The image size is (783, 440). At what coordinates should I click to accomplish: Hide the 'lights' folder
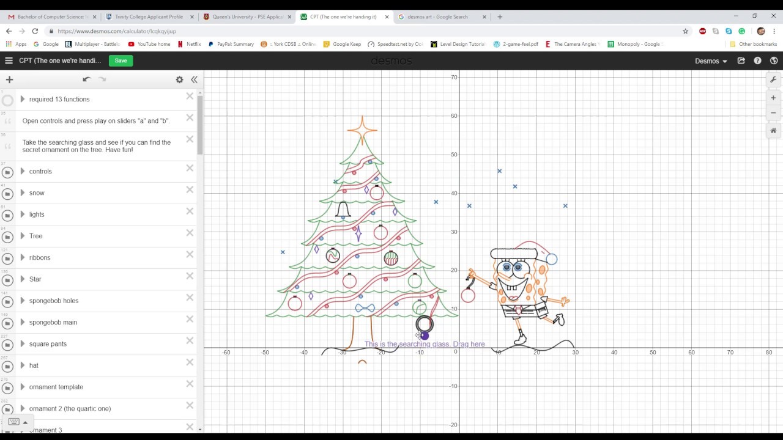coord(7,216)
